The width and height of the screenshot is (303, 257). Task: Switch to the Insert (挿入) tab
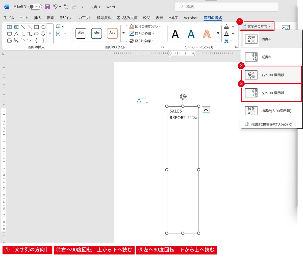click(x=38, y=18)
